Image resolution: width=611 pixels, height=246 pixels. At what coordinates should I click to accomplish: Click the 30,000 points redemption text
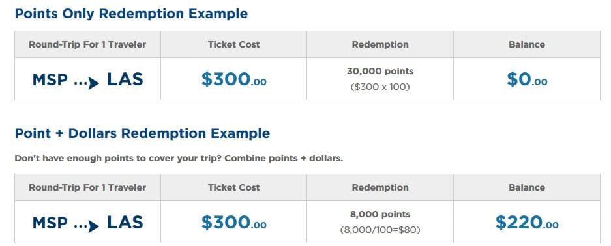380,72
